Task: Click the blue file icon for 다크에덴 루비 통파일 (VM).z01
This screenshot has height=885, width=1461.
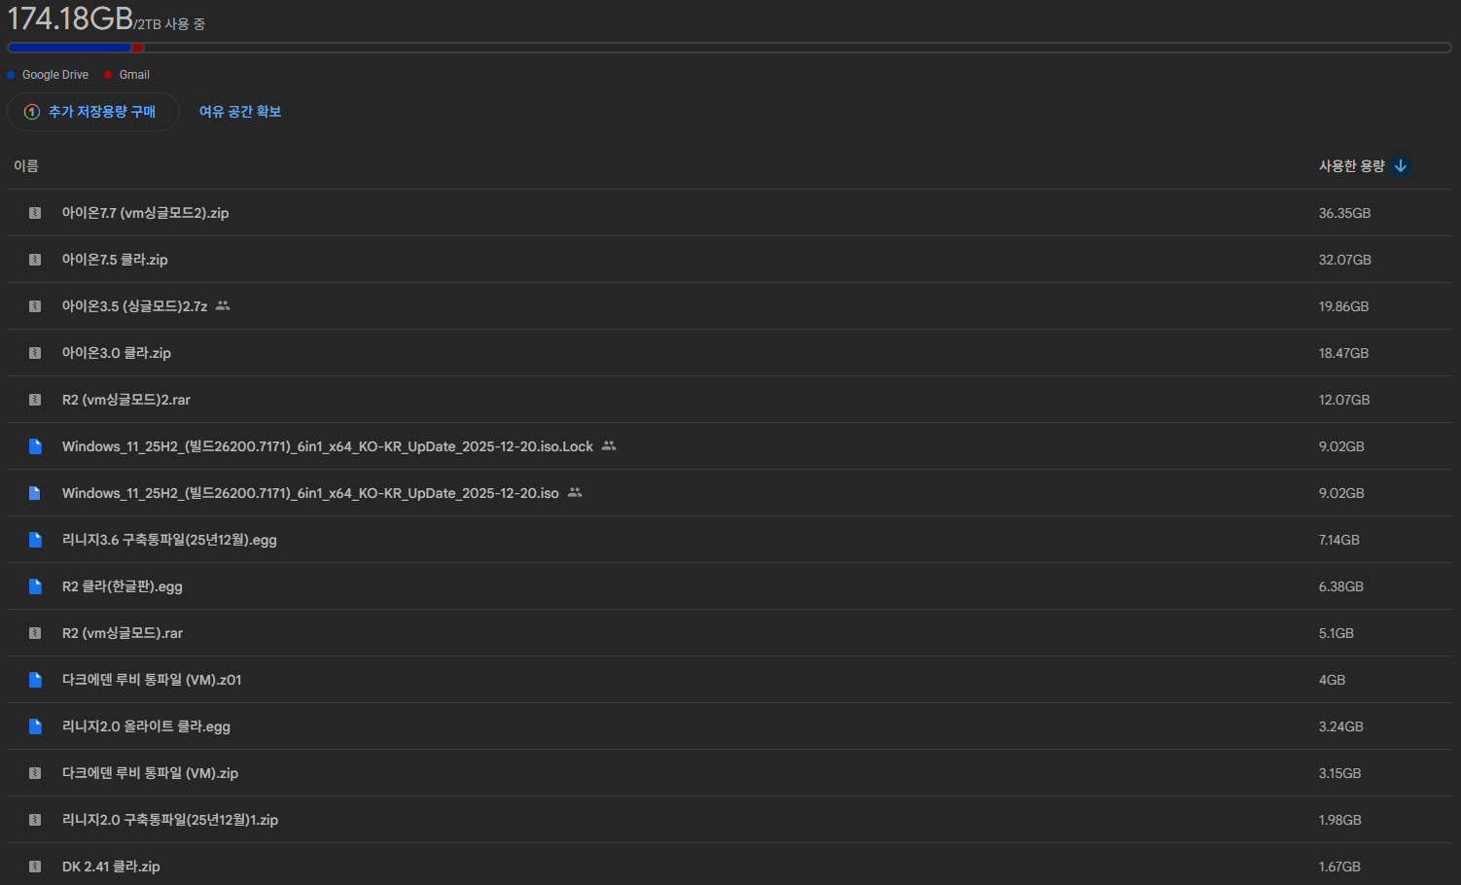Action: [35, 680]
